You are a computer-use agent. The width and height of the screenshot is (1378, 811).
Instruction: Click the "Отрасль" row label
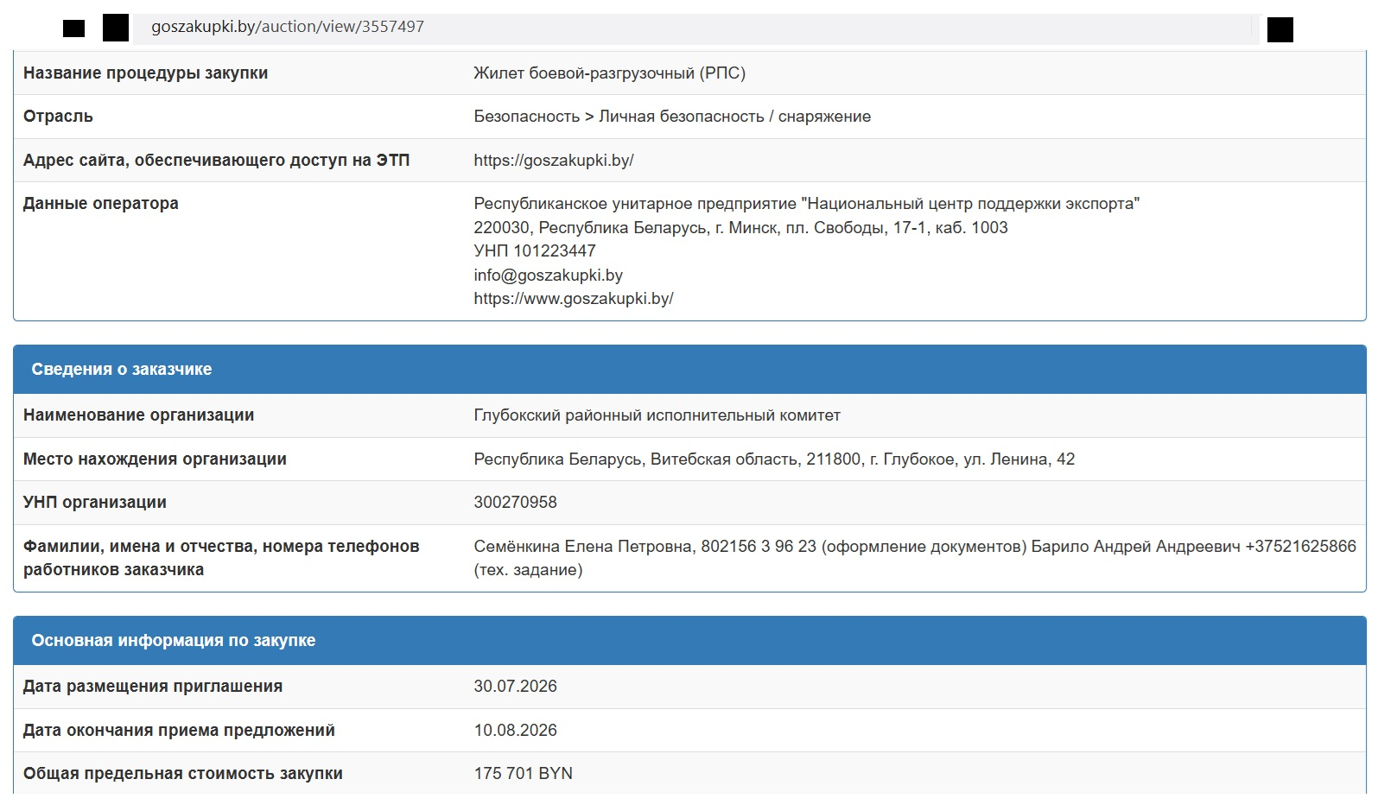pos(58,117)
